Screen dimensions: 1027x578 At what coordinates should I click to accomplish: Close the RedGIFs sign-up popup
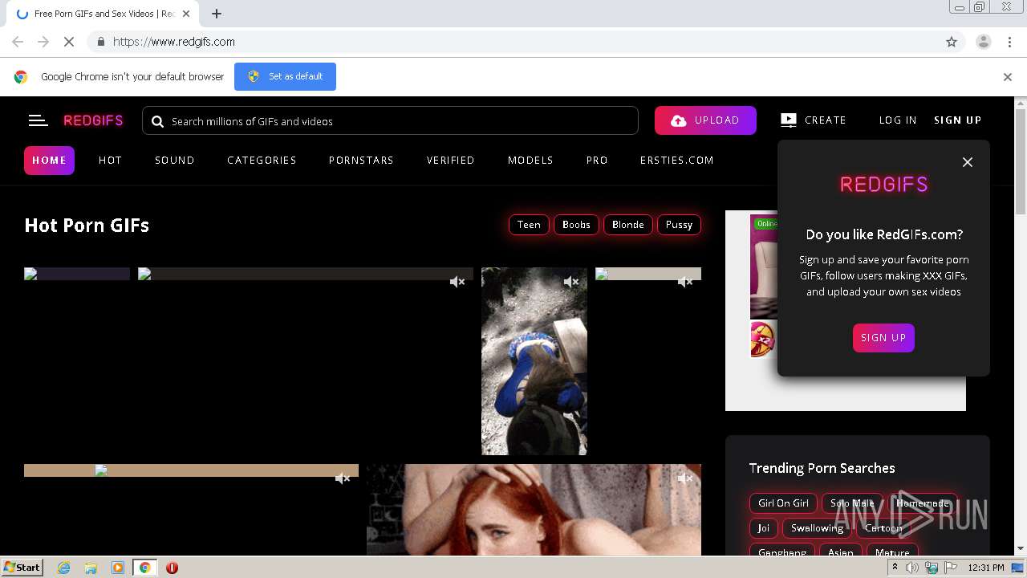[968, 162]
